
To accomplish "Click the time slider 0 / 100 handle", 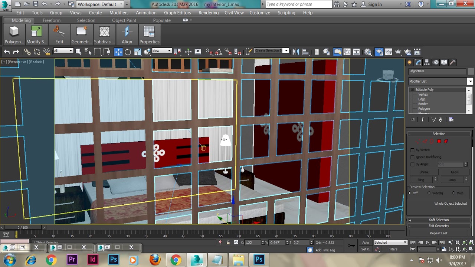I will click(x=23, y=227).
